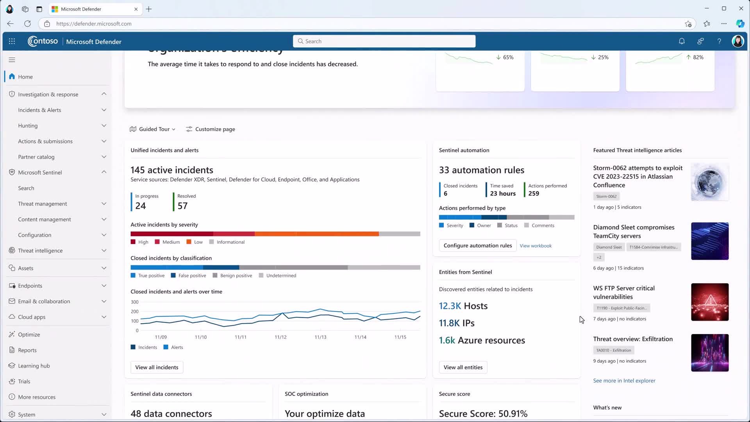Expand the Hunting chevron

point(104,125)
